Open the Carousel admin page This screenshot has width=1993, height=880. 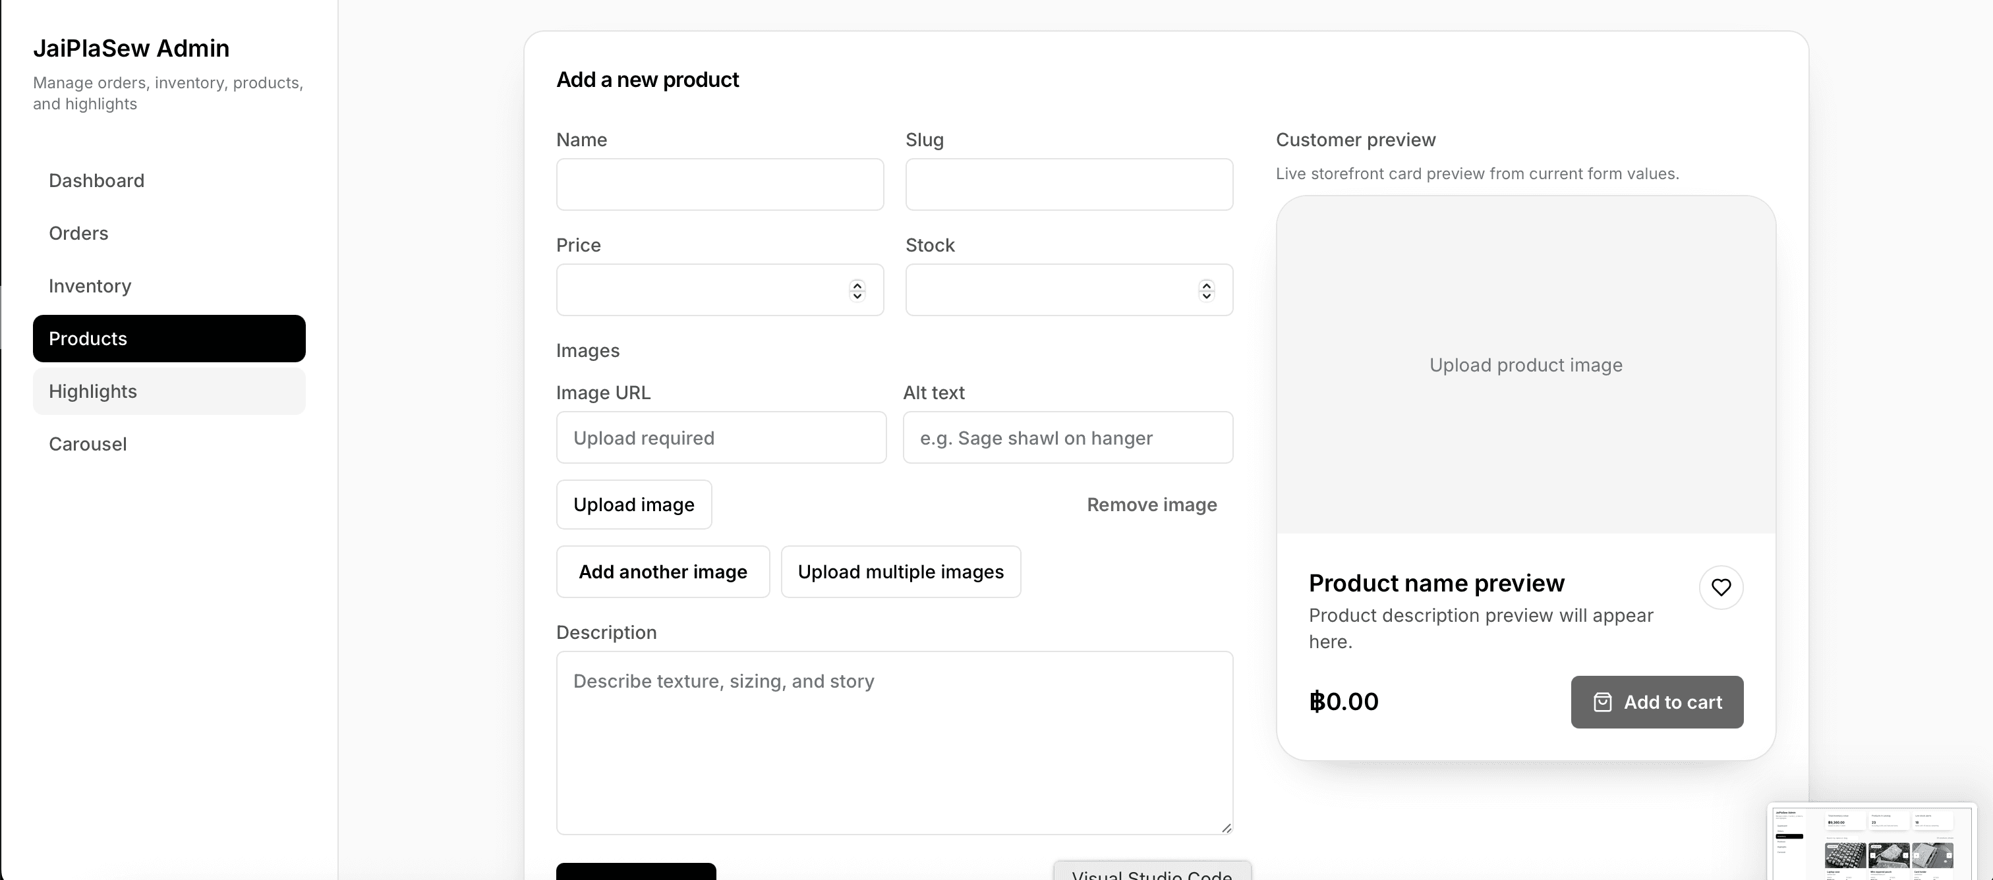(x=169, y=444)
